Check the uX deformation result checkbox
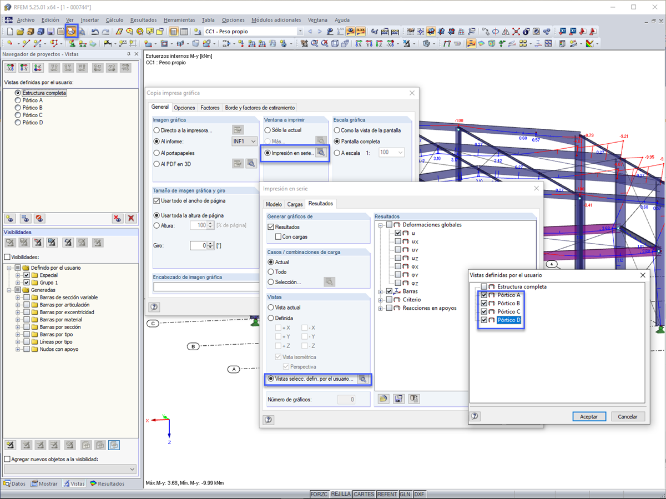The width and height of the screenshot is (666, 499). point(398,241)
